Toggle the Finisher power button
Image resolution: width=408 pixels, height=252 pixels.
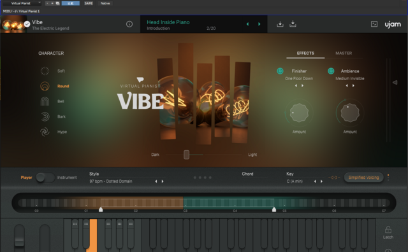tap(280, 71)
